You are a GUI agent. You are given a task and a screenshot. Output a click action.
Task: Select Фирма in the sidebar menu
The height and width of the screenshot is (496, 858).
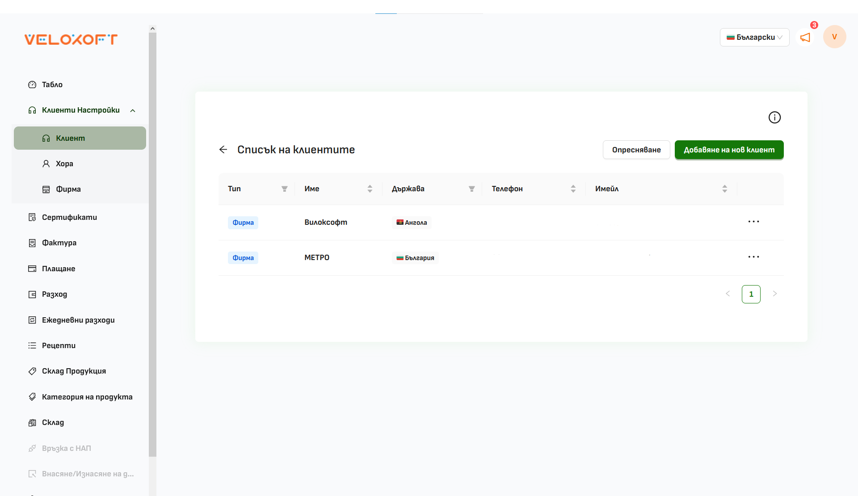coord(67,189)
